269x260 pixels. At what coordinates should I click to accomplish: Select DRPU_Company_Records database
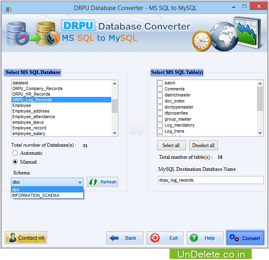coord(61,88)
